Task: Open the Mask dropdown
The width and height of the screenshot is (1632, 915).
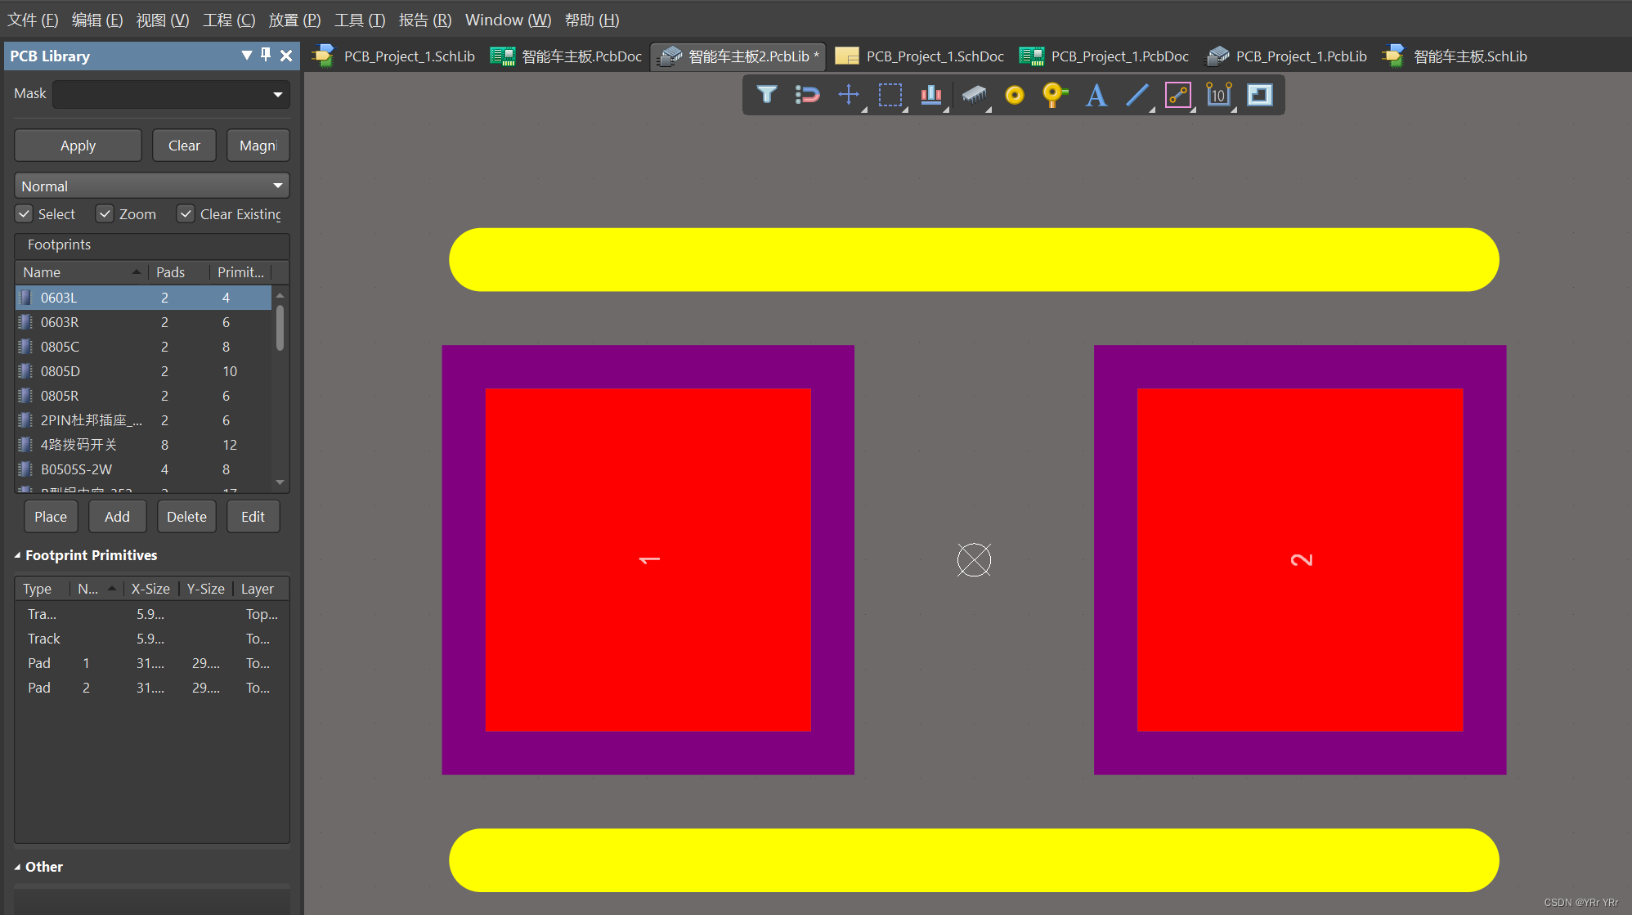Action: pos(278,95)
